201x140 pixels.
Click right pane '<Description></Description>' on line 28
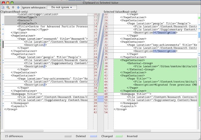coord(155,33)
